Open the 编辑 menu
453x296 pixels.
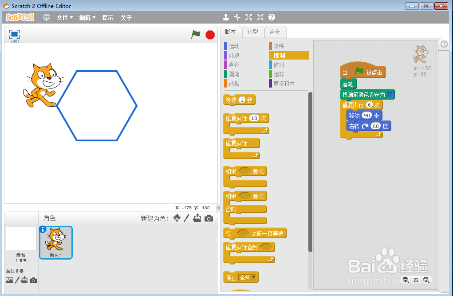point(87,18)
